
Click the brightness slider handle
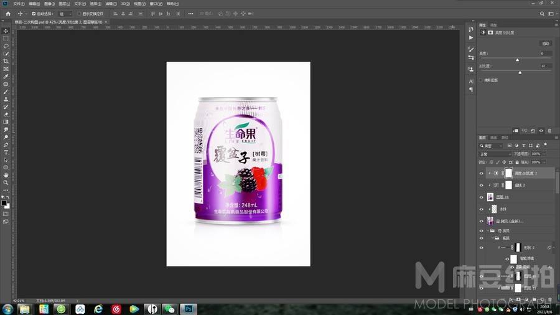click(x=518, y=60)
